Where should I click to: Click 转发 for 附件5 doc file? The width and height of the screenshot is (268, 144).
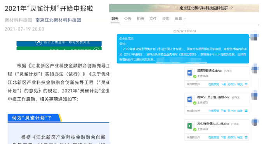[x=240, y=111]
